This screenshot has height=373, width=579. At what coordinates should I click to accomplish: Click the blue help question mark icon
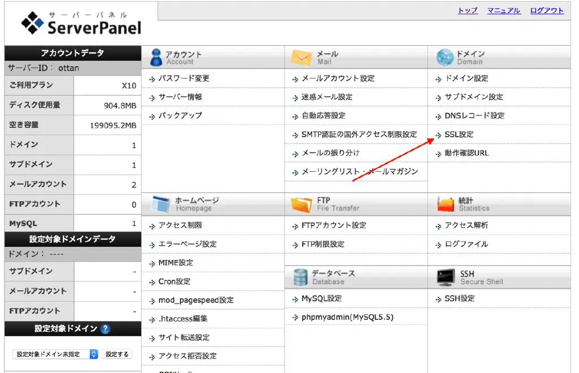pos(106,329)
